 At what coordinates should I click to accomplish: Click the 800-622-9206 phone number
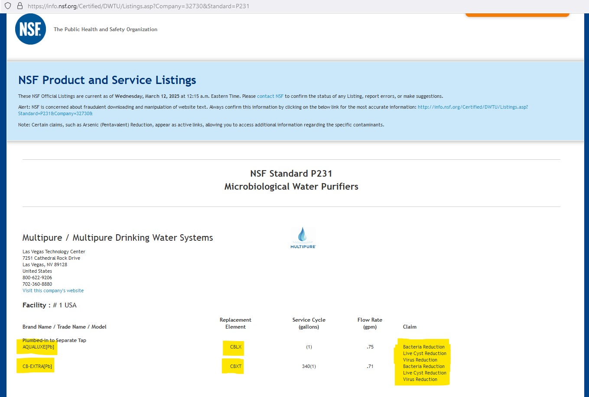point(37,278)
